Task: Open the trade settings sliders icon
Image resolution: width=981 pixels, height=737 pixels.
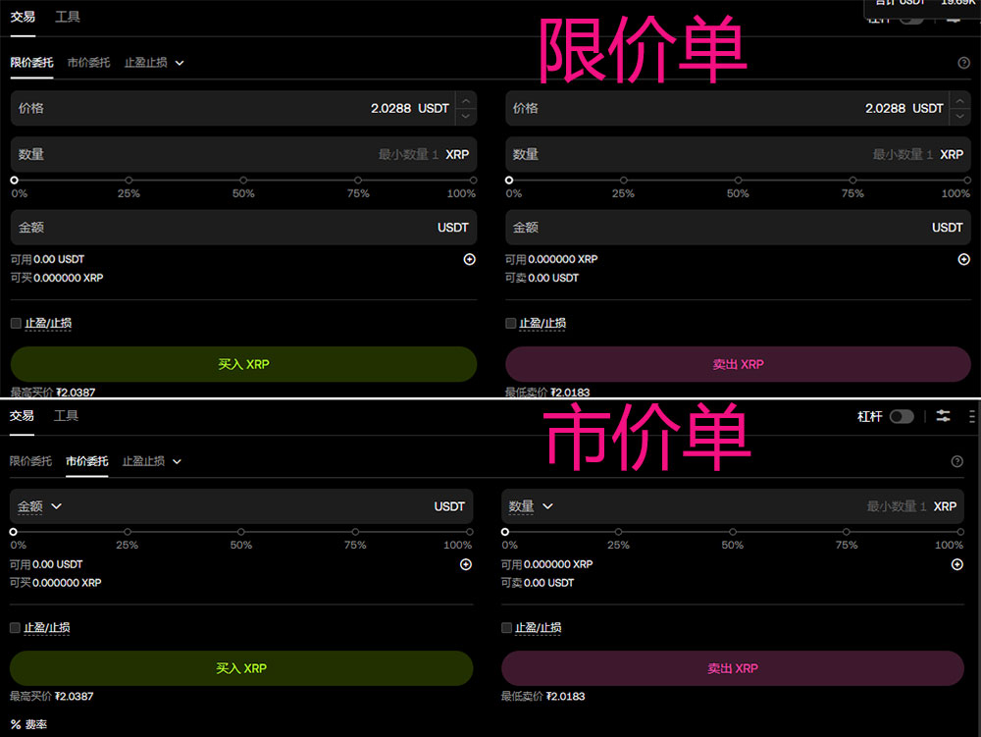Action: pyautogui.click(x=943, y=416)
